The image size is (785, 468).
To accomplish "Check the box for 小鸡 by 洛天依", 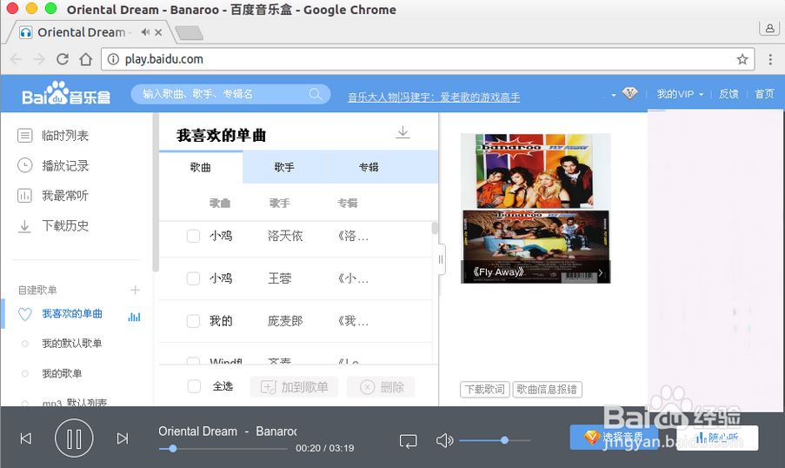I will pyautogui.click(x=193, y=236).
